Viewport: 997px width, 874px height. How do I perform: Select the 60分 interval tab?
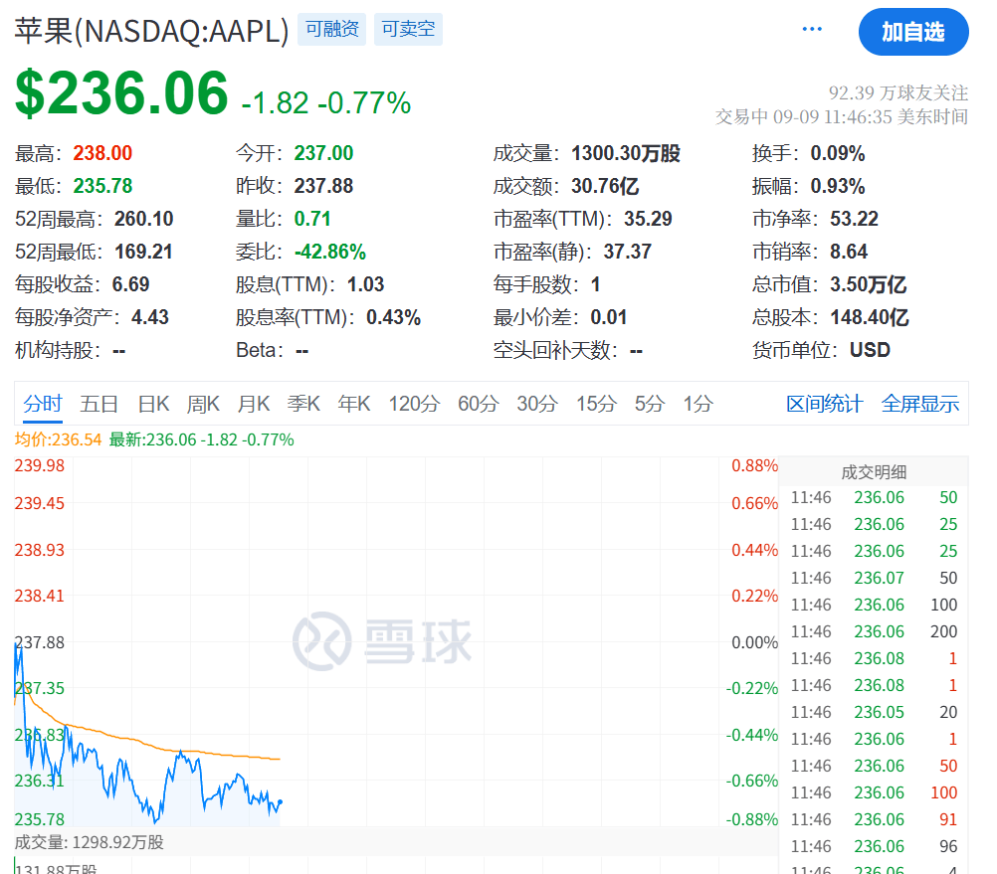point(478,404)
